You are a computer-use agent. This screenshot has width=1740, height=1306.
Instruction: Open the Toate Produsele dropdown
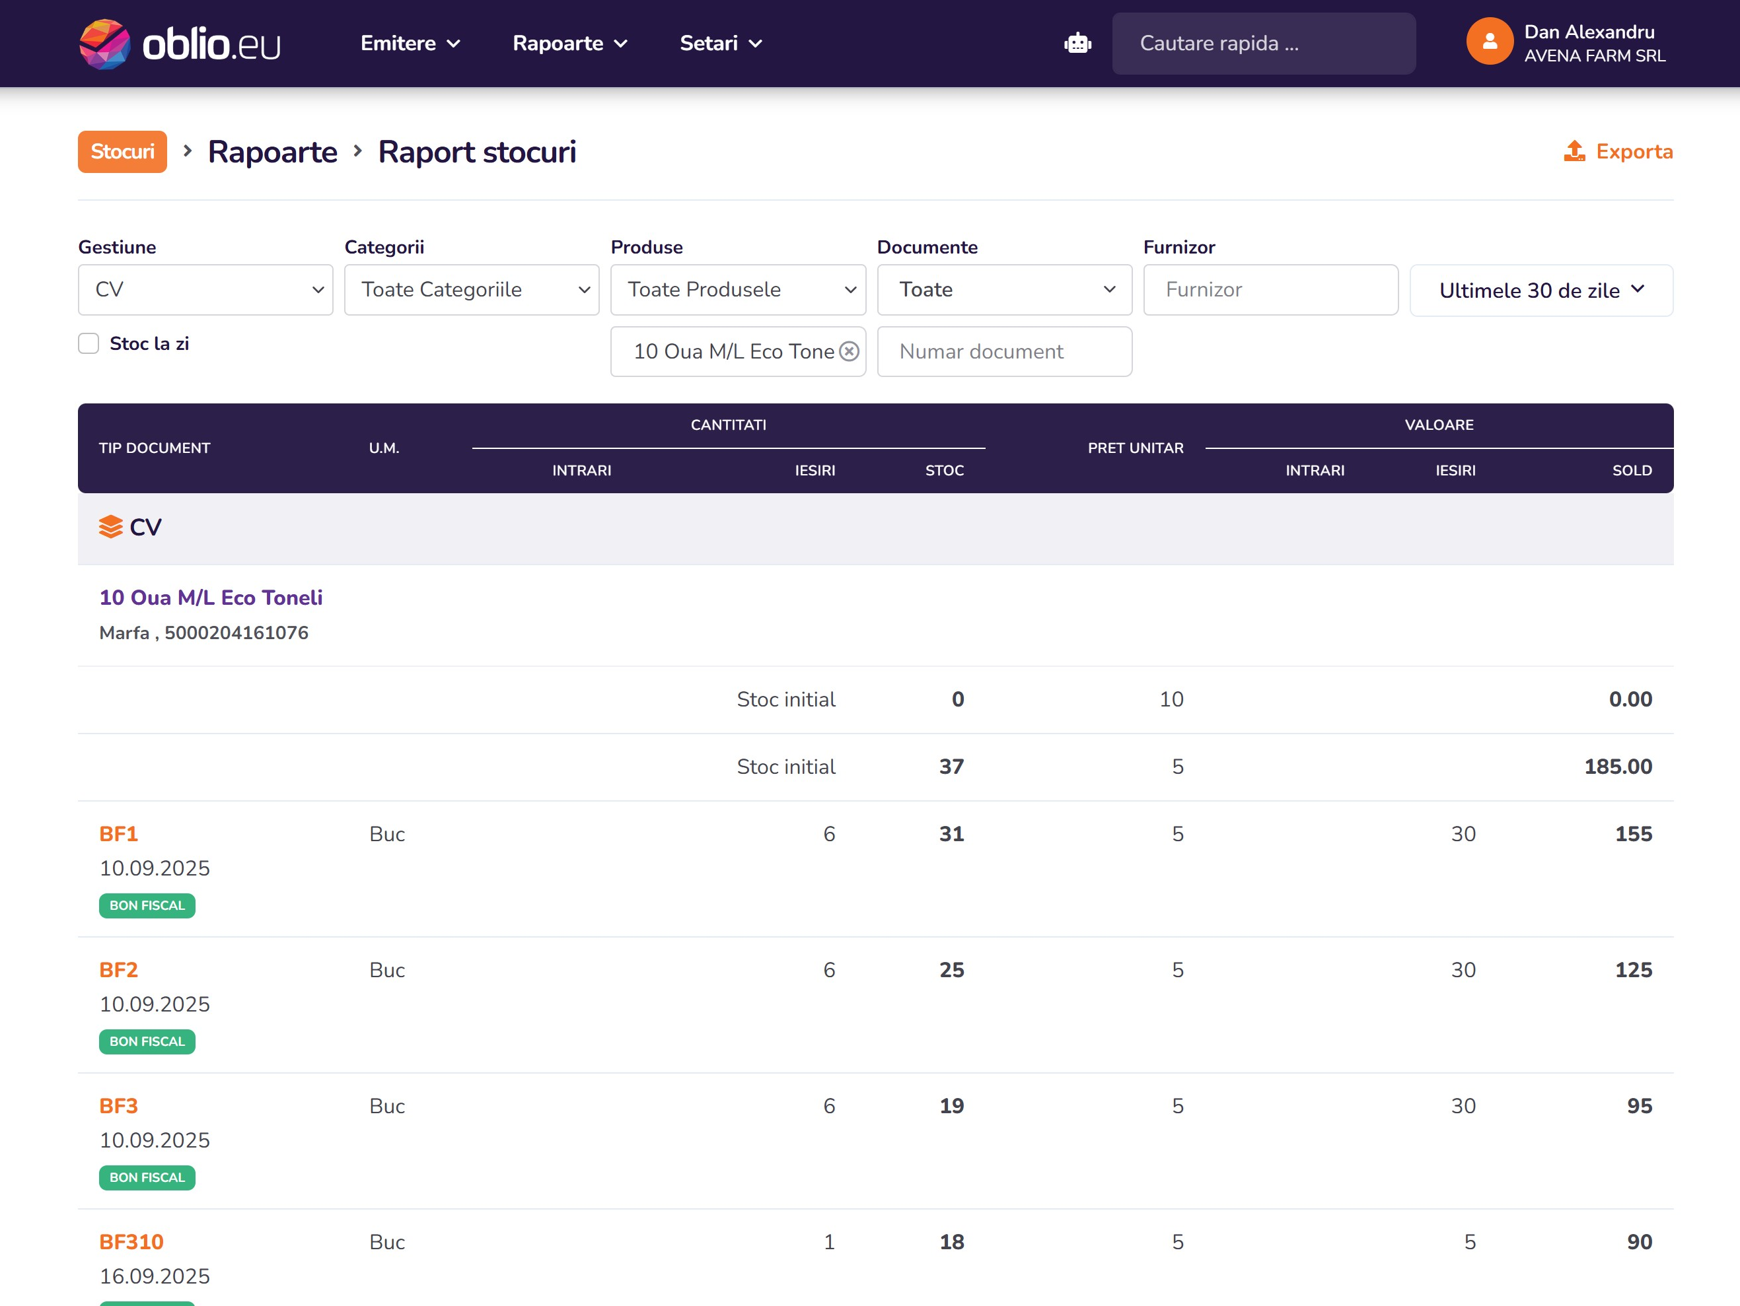[x=737, y=290]
